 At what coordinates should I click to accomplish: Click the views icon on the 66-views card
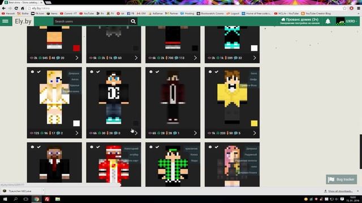point(91,133)
